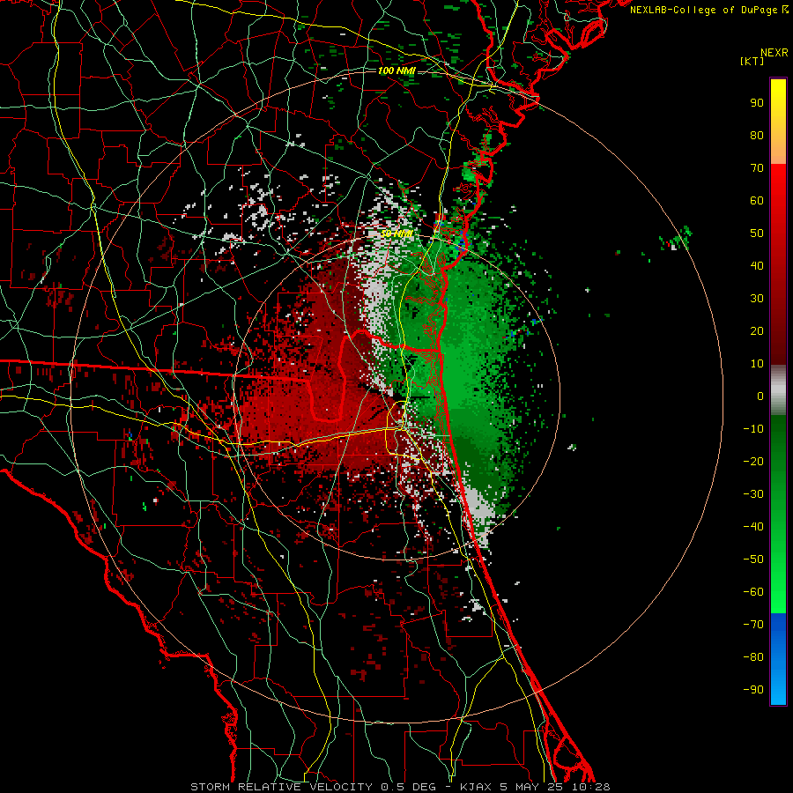Click the positive 10 value on the scale
This screenshot has width=793, height=793.
tap(757, 364)
